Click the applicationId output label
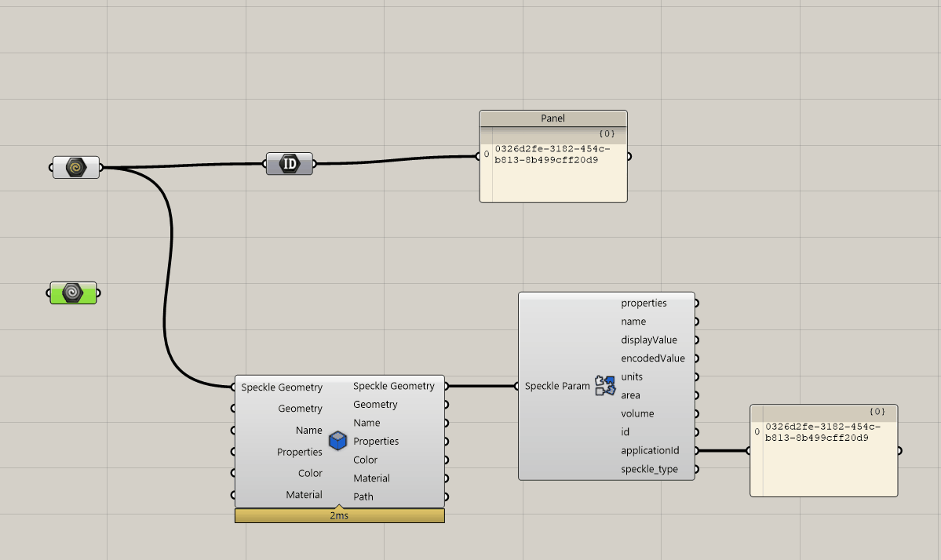Screen dimensions: 941x560 pyautogui.click(x=650, y=450)
